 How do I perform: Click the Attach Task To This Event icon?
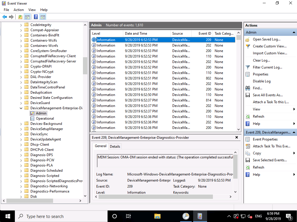click(x=248, y=146)
